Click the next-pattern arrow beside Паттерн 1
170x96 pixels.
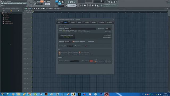(76, 5)
